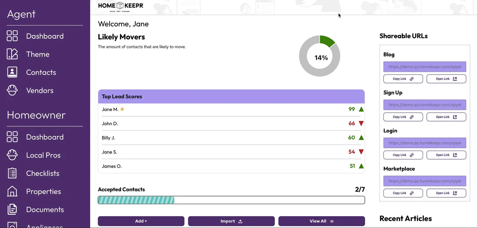Click the Marketplace URL field

click(x=425, y=181)
